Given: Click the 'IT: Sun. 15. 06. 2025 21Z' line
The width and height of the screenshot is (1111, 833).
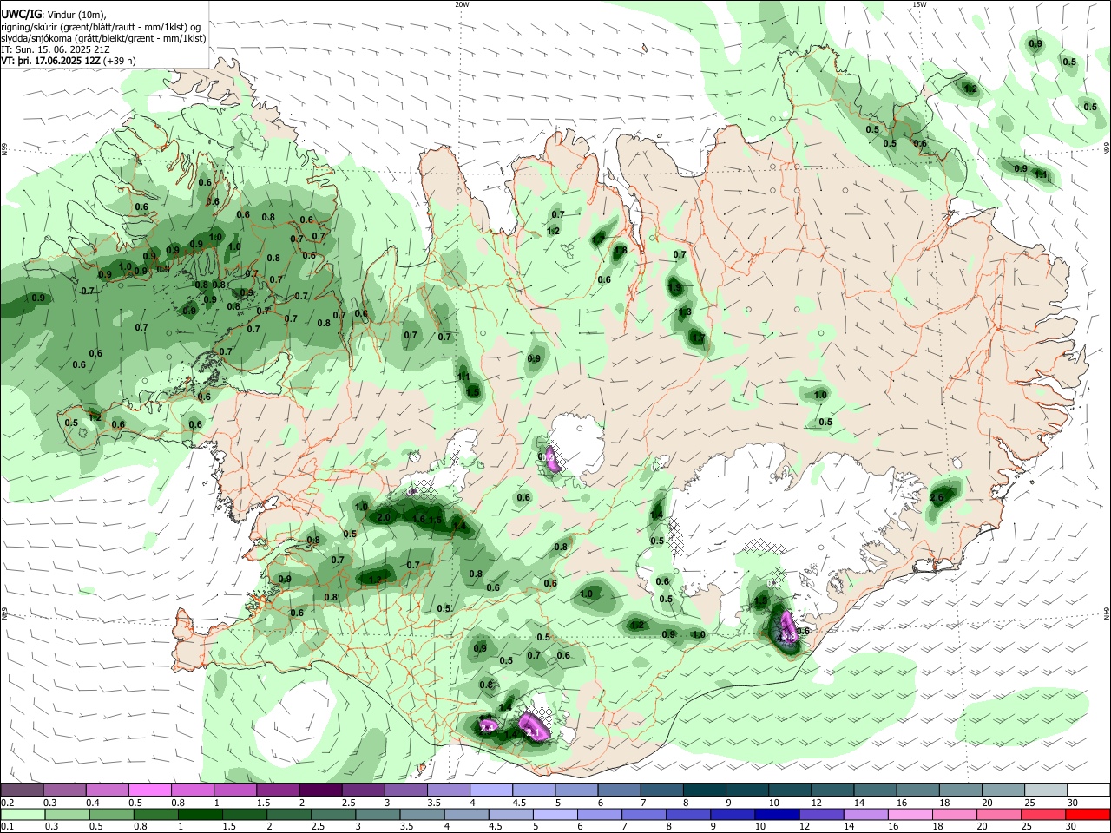Looking at the screenshot, I should pos(55,49).
